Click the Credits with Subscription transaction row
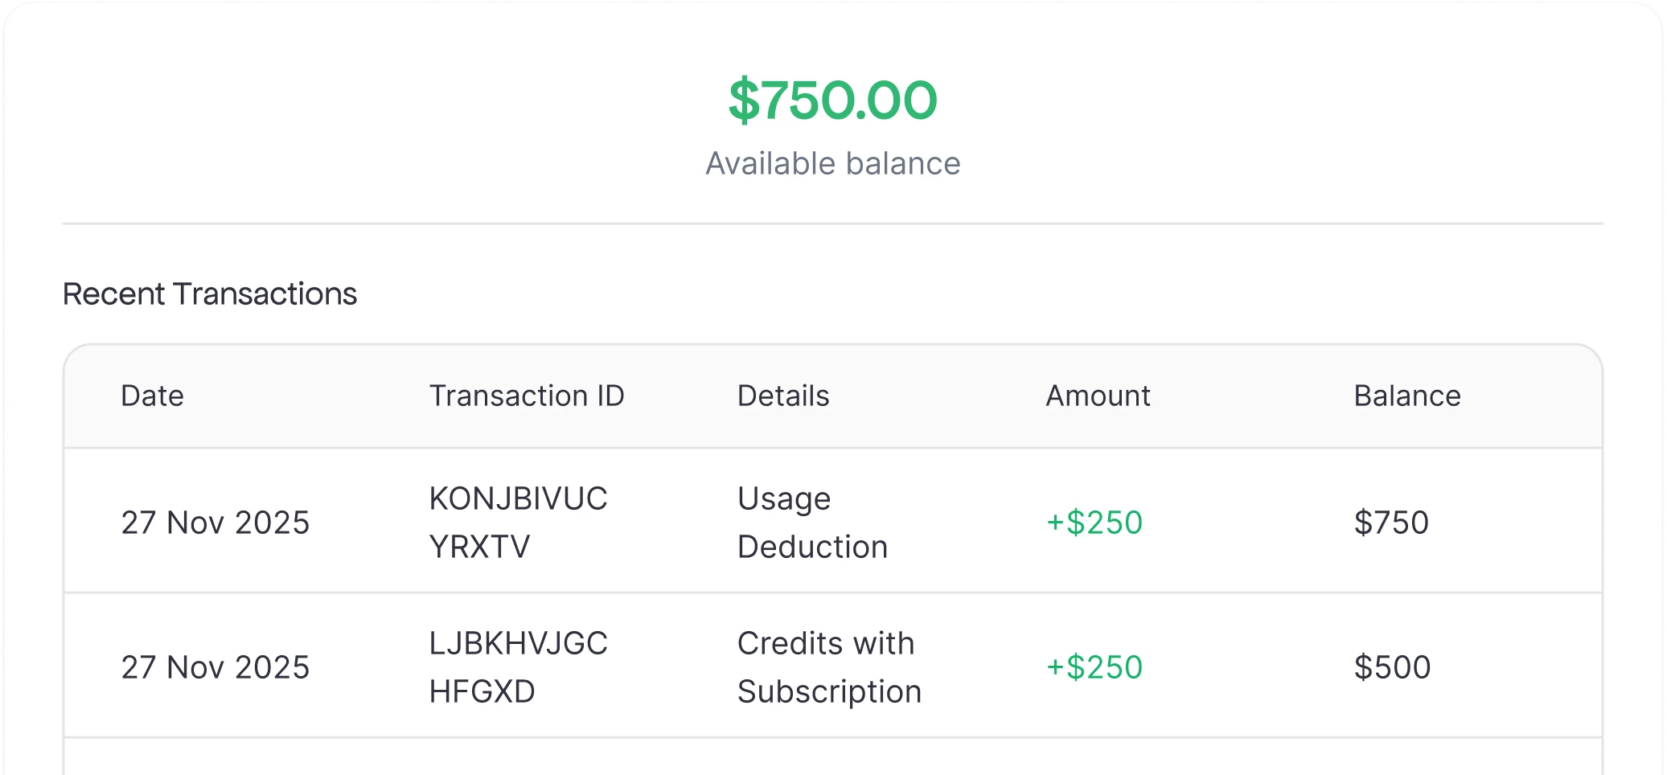The width and height of the screenshot is (1667, 775). pos(833,667)
